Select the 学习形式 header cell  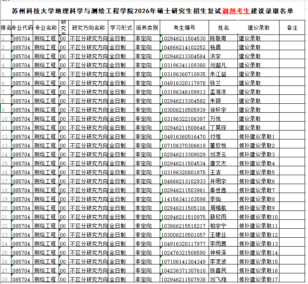tap(121, 28)
